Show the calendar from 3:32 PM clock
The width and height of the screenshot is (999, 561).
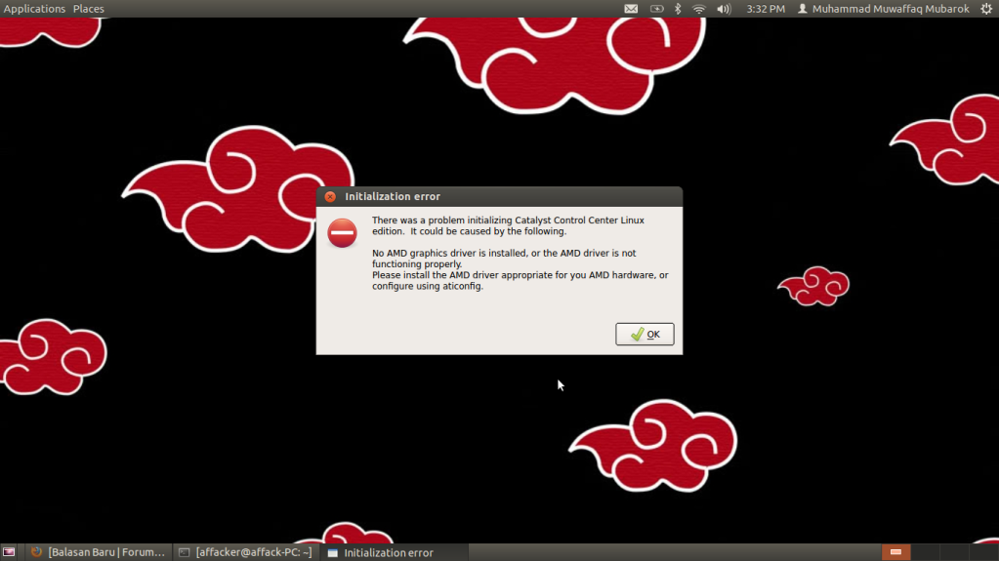(766, 9)
